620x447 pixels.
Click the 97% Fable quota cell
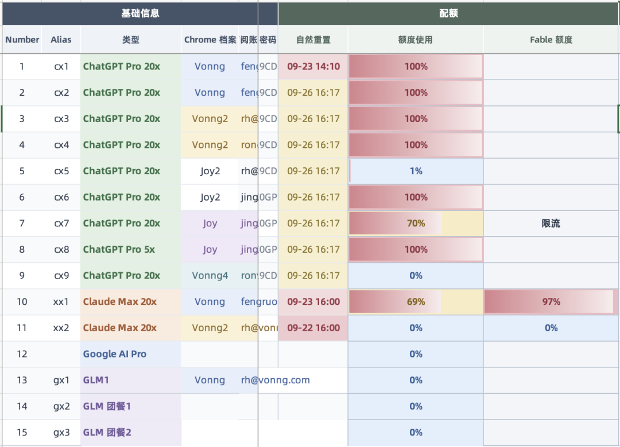[551, 301]
